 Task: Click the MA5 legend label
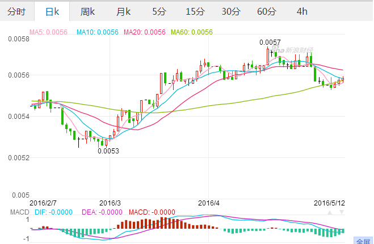point(46,32)
